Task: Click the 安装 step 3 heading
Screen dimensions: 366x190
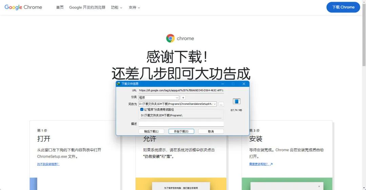Action: pos(256,139)
